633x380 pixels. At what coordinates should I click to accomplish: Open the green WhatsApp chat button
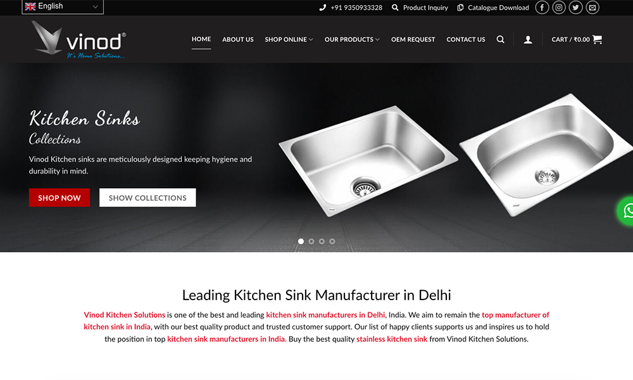[x=626, y=211]
